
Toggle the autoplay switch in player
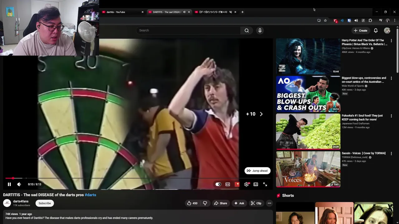[218, 184]
